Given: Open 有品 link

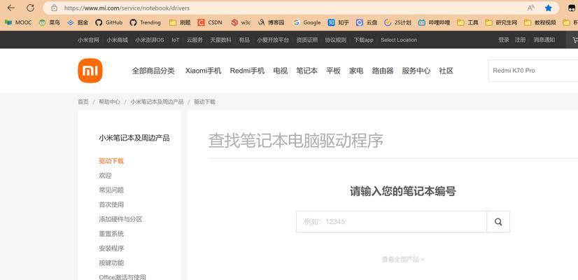Looking at the screenshot, I should (244, 40).
